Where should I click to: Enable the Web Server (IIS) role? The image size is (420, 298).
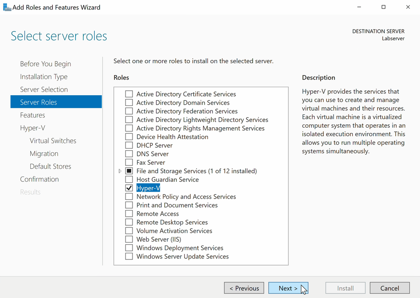129,239
